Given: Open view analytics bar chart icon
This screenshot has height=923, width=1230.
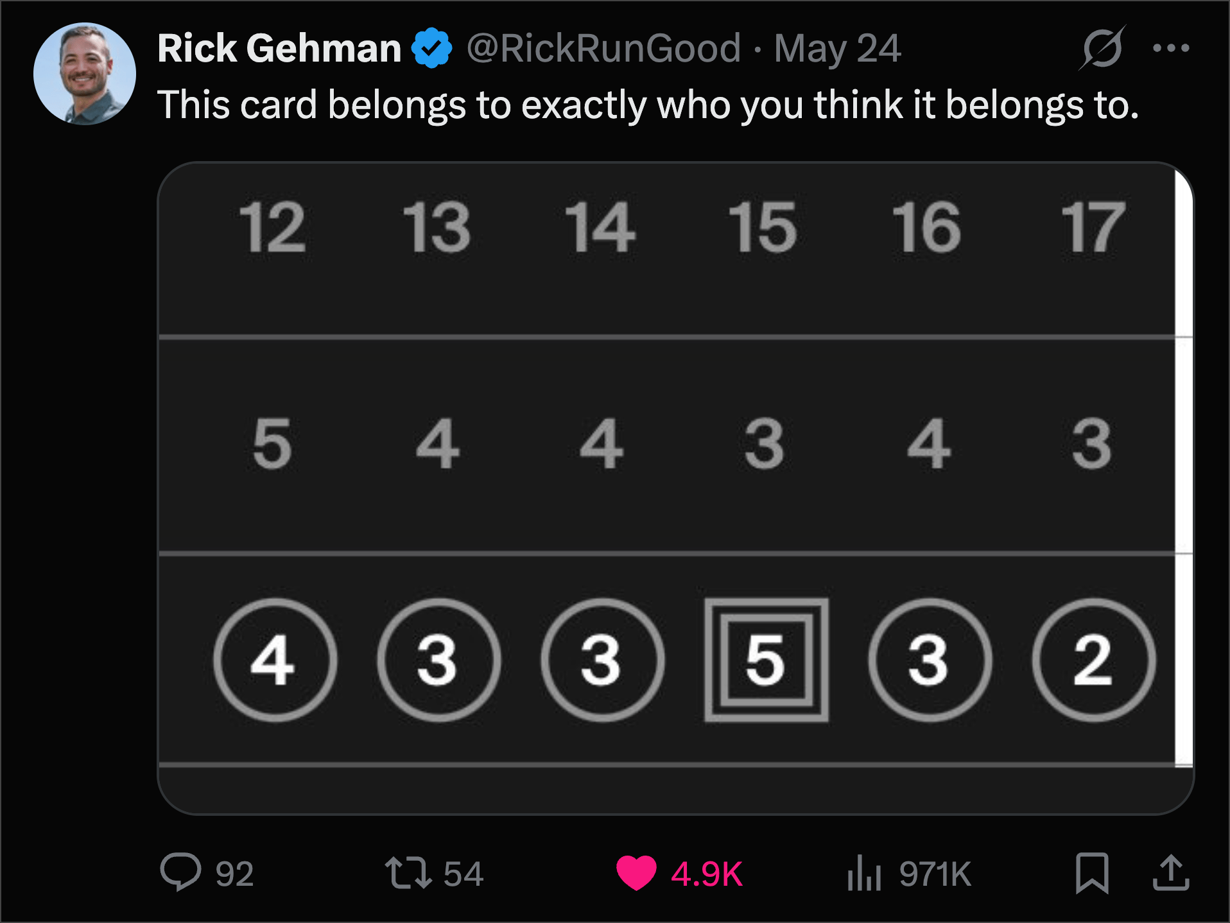Looking at the screenshot, I should click(x=863, y=873).
